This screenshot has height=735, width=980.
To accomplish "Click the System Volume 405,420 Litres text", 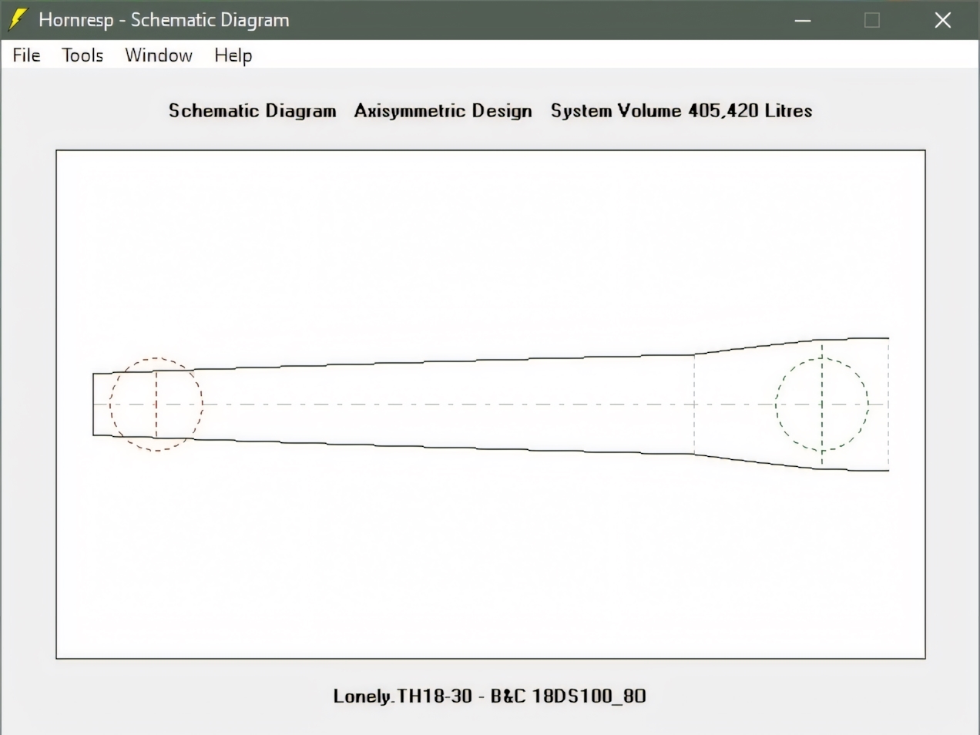I will (x=681, y=111).
